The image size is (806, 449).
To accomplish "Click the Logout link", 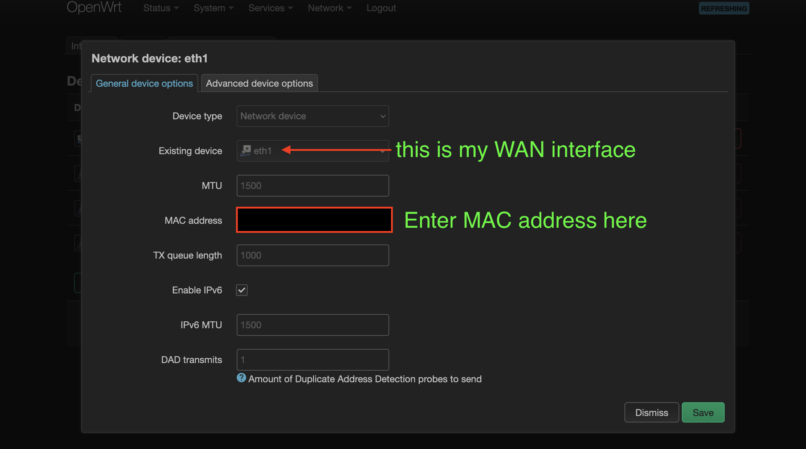I will [381, 8].
